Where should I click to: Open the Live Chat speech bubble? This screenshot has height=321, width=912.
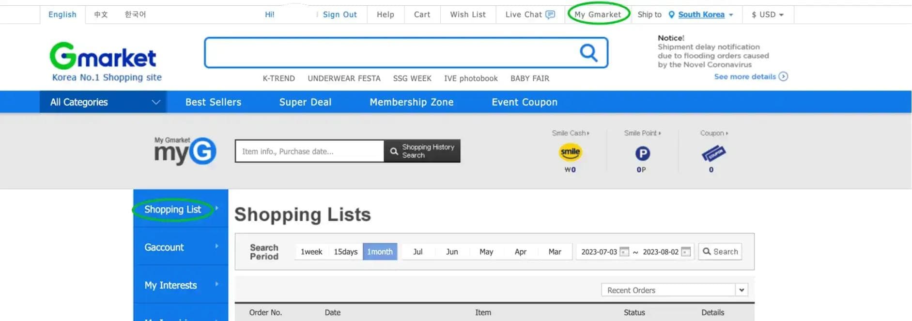click(550, 15)
